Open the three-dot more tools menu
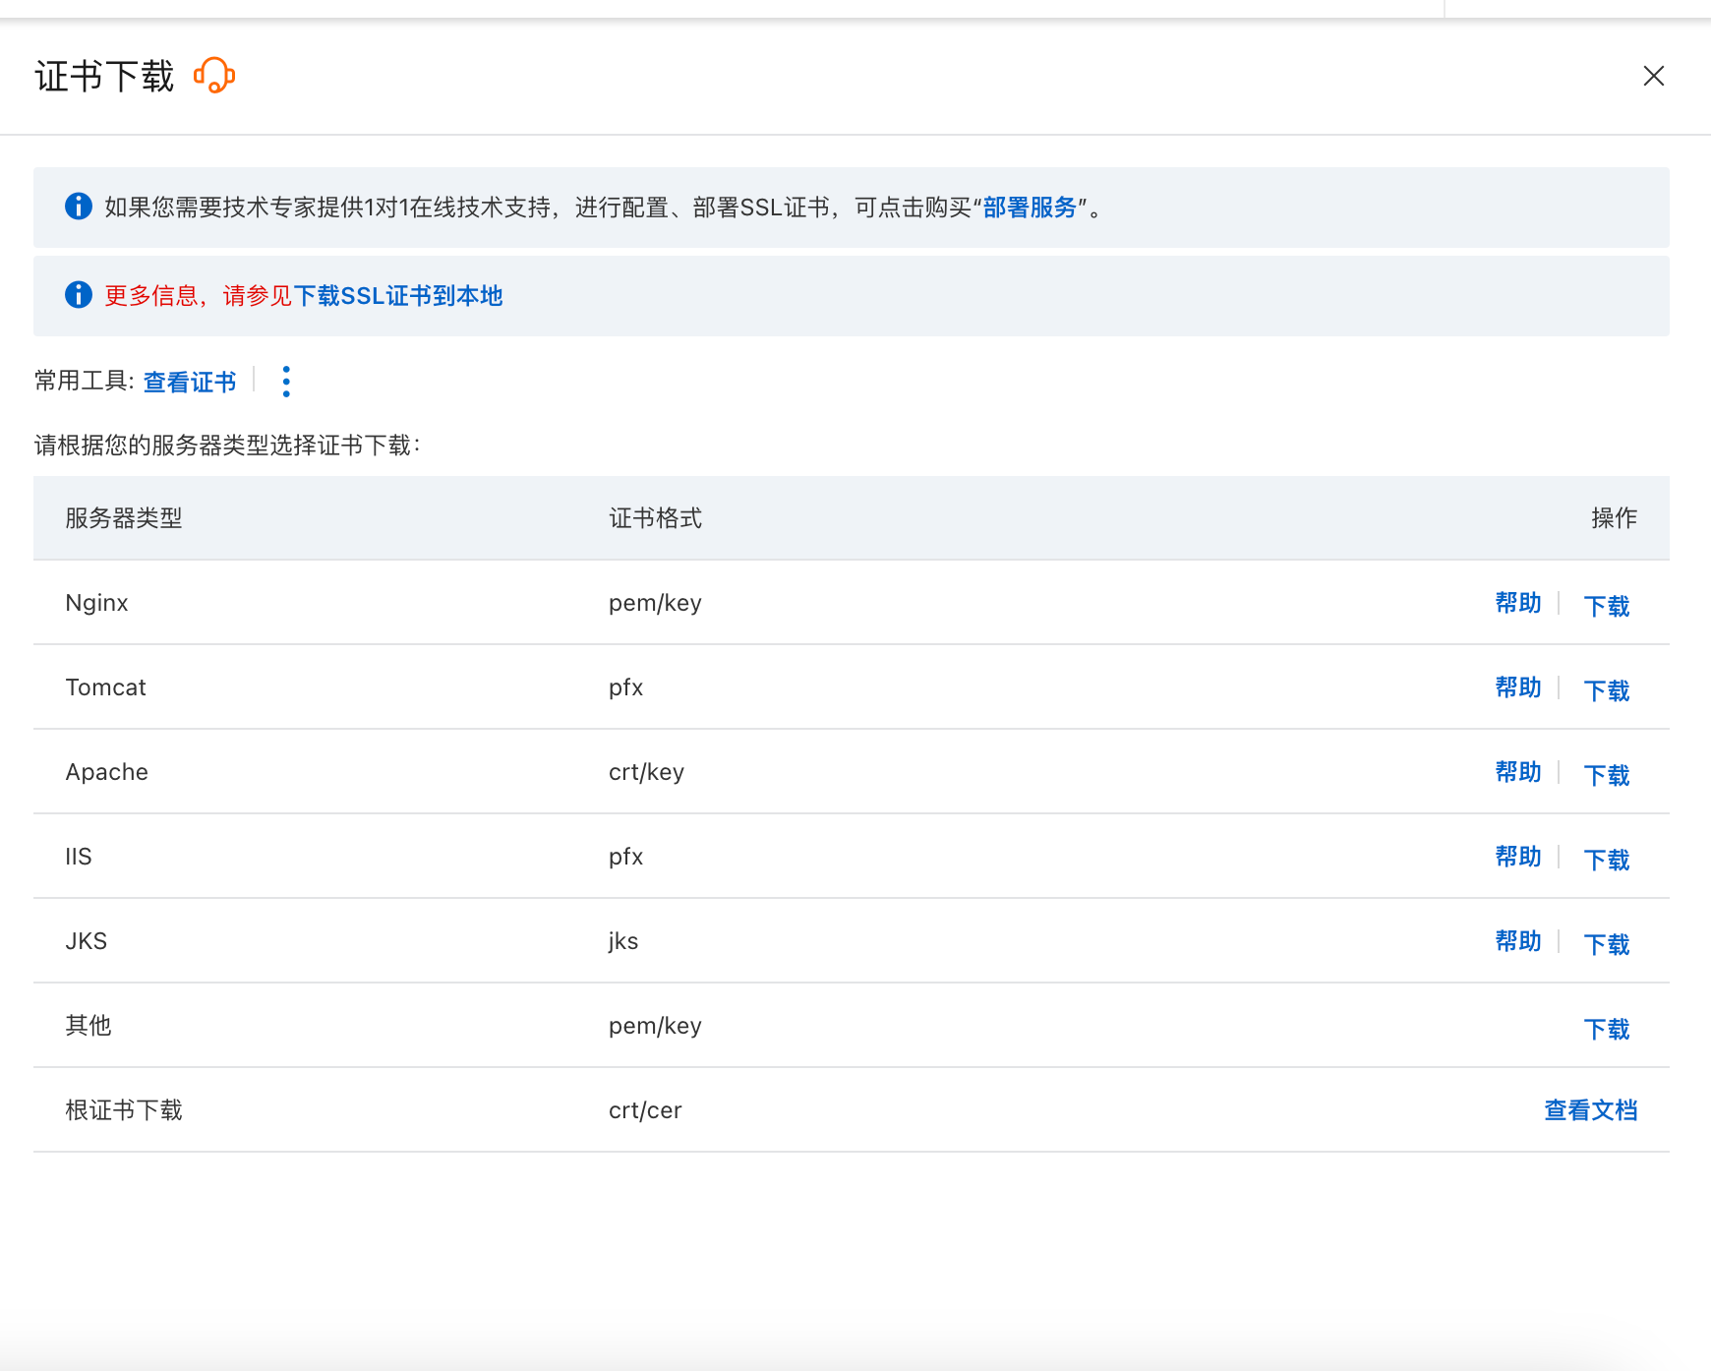Viewport: 1711px width, 1371px height. pos(286,382)
